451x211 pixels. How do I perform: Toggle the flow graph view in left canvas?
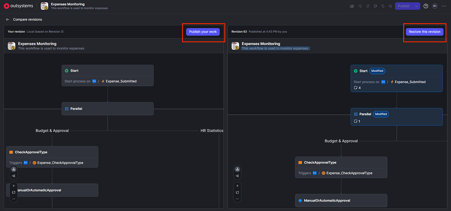[14, 176]
